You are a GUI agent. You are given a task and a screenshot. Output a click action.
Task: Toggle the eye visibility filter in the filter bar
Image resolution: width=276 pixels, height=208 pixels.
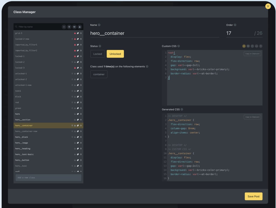tap(74, 27)
